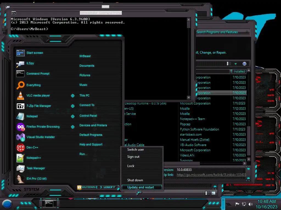Viewport: 281px width, 210px height.
Task: Expand 7-Zip File Manager jump list arrow
Action: tap(72, 106)
